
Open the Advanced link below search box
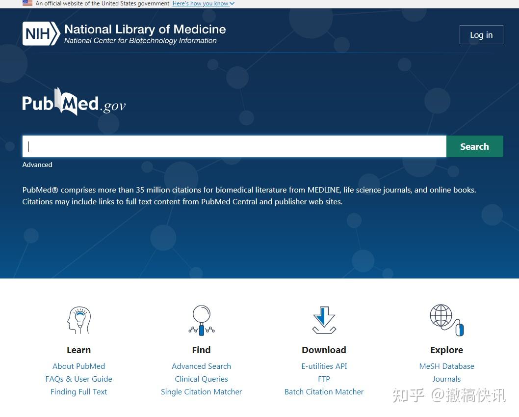[37, 165]
